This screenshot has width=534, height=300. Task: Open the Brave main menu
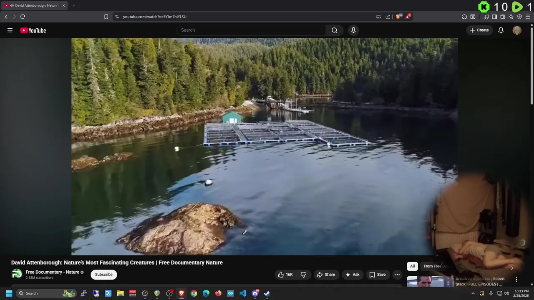coord(528,17)
